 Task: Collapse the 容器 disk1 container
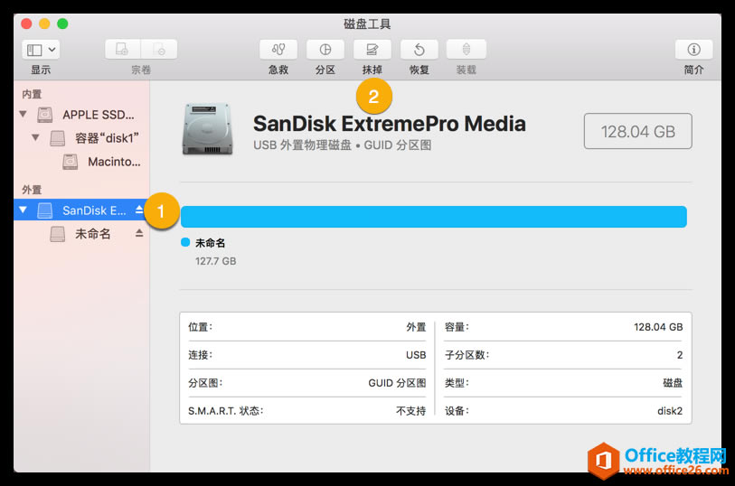[35, 137]
